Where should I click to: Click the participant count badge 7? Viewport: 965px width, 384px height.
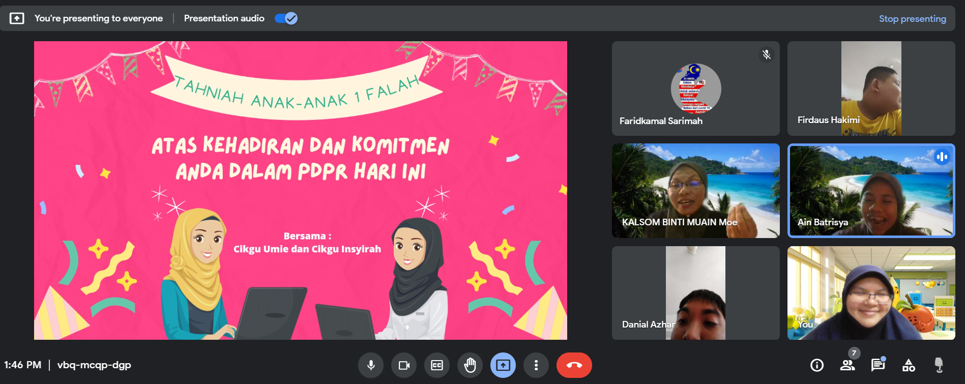(854, 353)
